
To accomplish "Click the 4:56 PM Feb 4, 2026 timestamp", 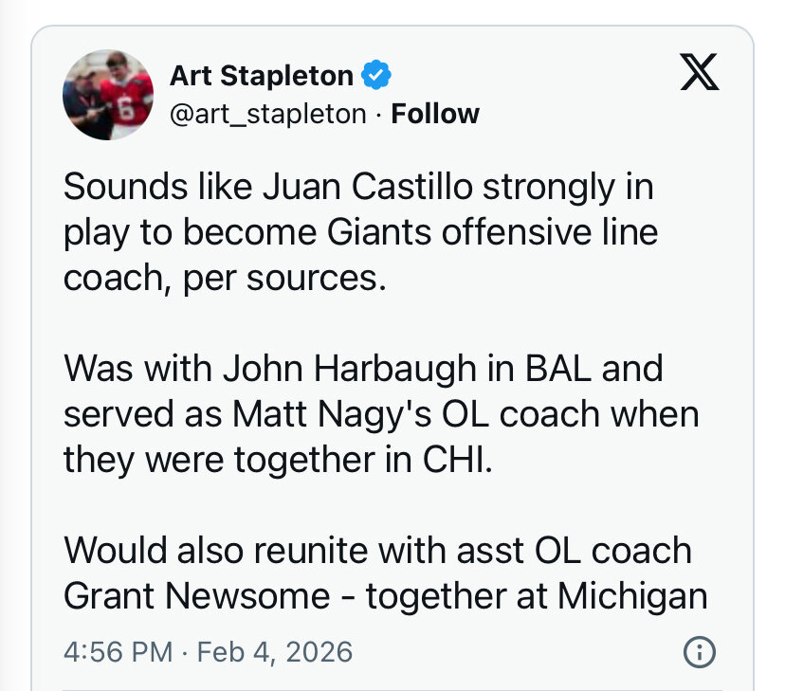I will pos(208,652).
